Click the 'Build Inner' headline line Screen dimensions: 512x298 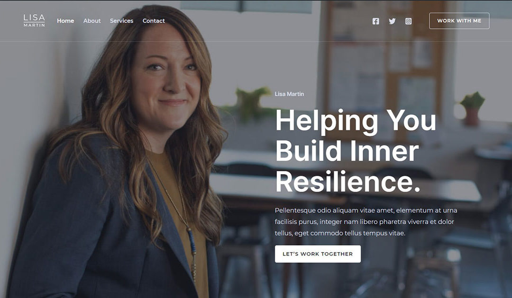pos(347,150)
